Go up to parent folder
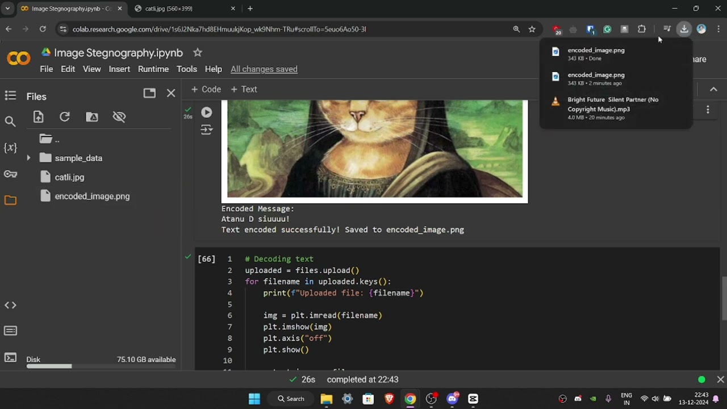 click(49, 139)
